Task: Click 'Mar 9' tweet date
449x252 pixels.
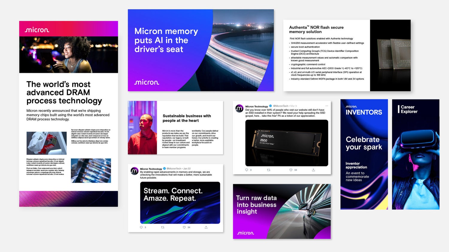Action: pyautogui.click(x=294, y=106)
